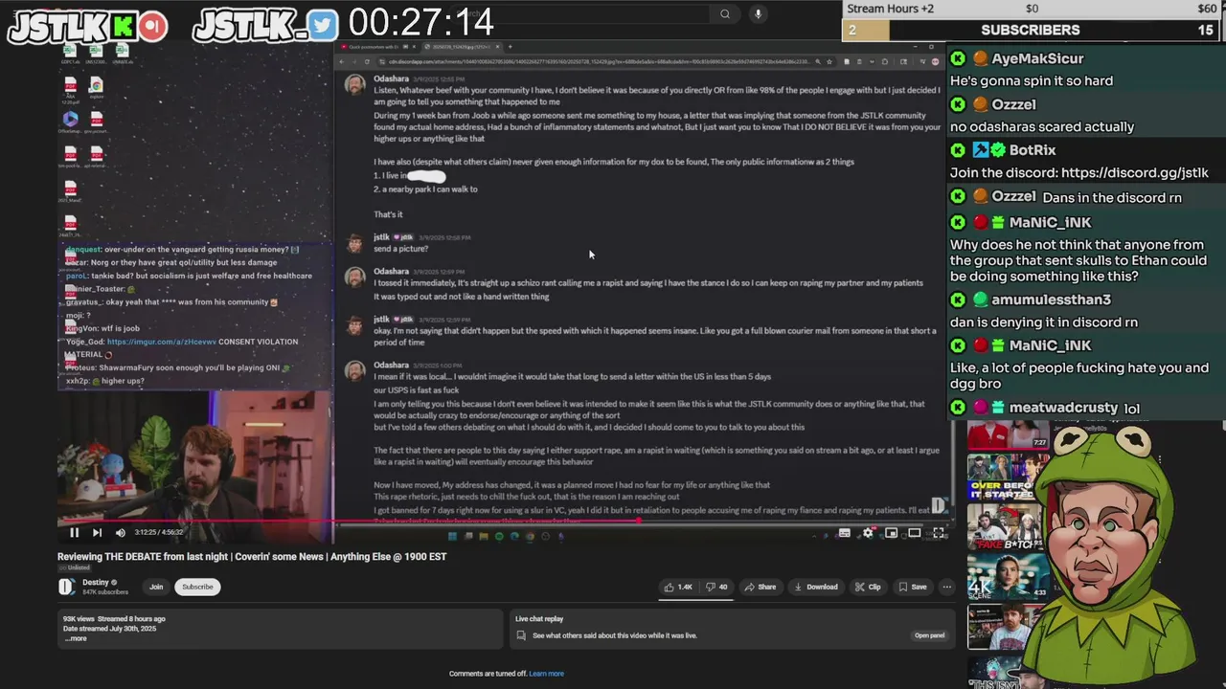The height and width of the screenshot is (689, 1226).
Task: Open panel for live chat replay
Action: click(x=929, y=635)
